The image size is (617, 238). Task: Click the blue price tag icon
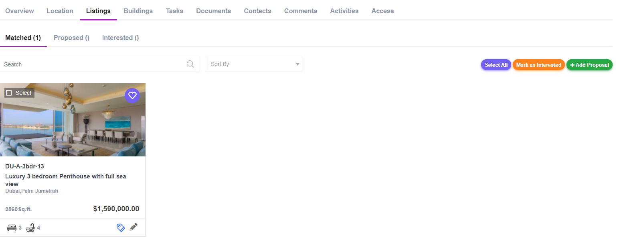point(121,228)
